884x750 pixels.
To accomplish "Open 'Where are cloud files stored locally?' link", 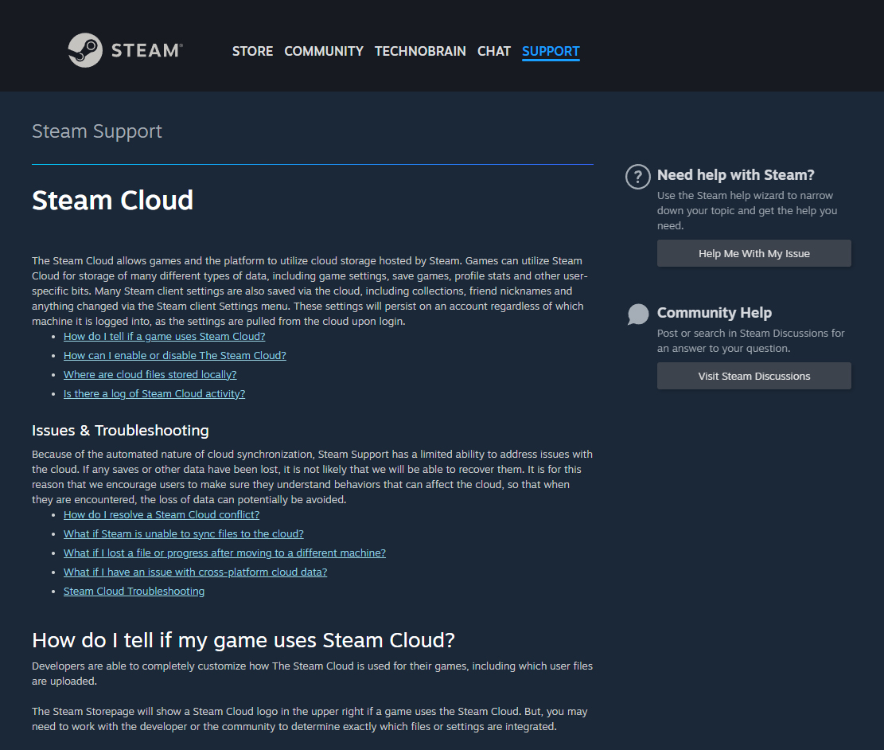I will click(150, 375).
